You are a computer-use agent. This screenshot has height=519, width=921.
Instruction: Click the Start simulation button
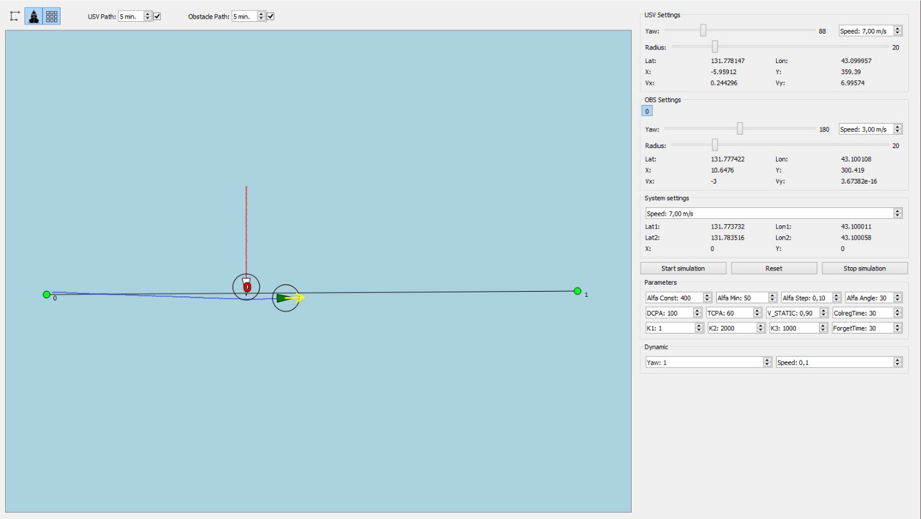point(683,269)
